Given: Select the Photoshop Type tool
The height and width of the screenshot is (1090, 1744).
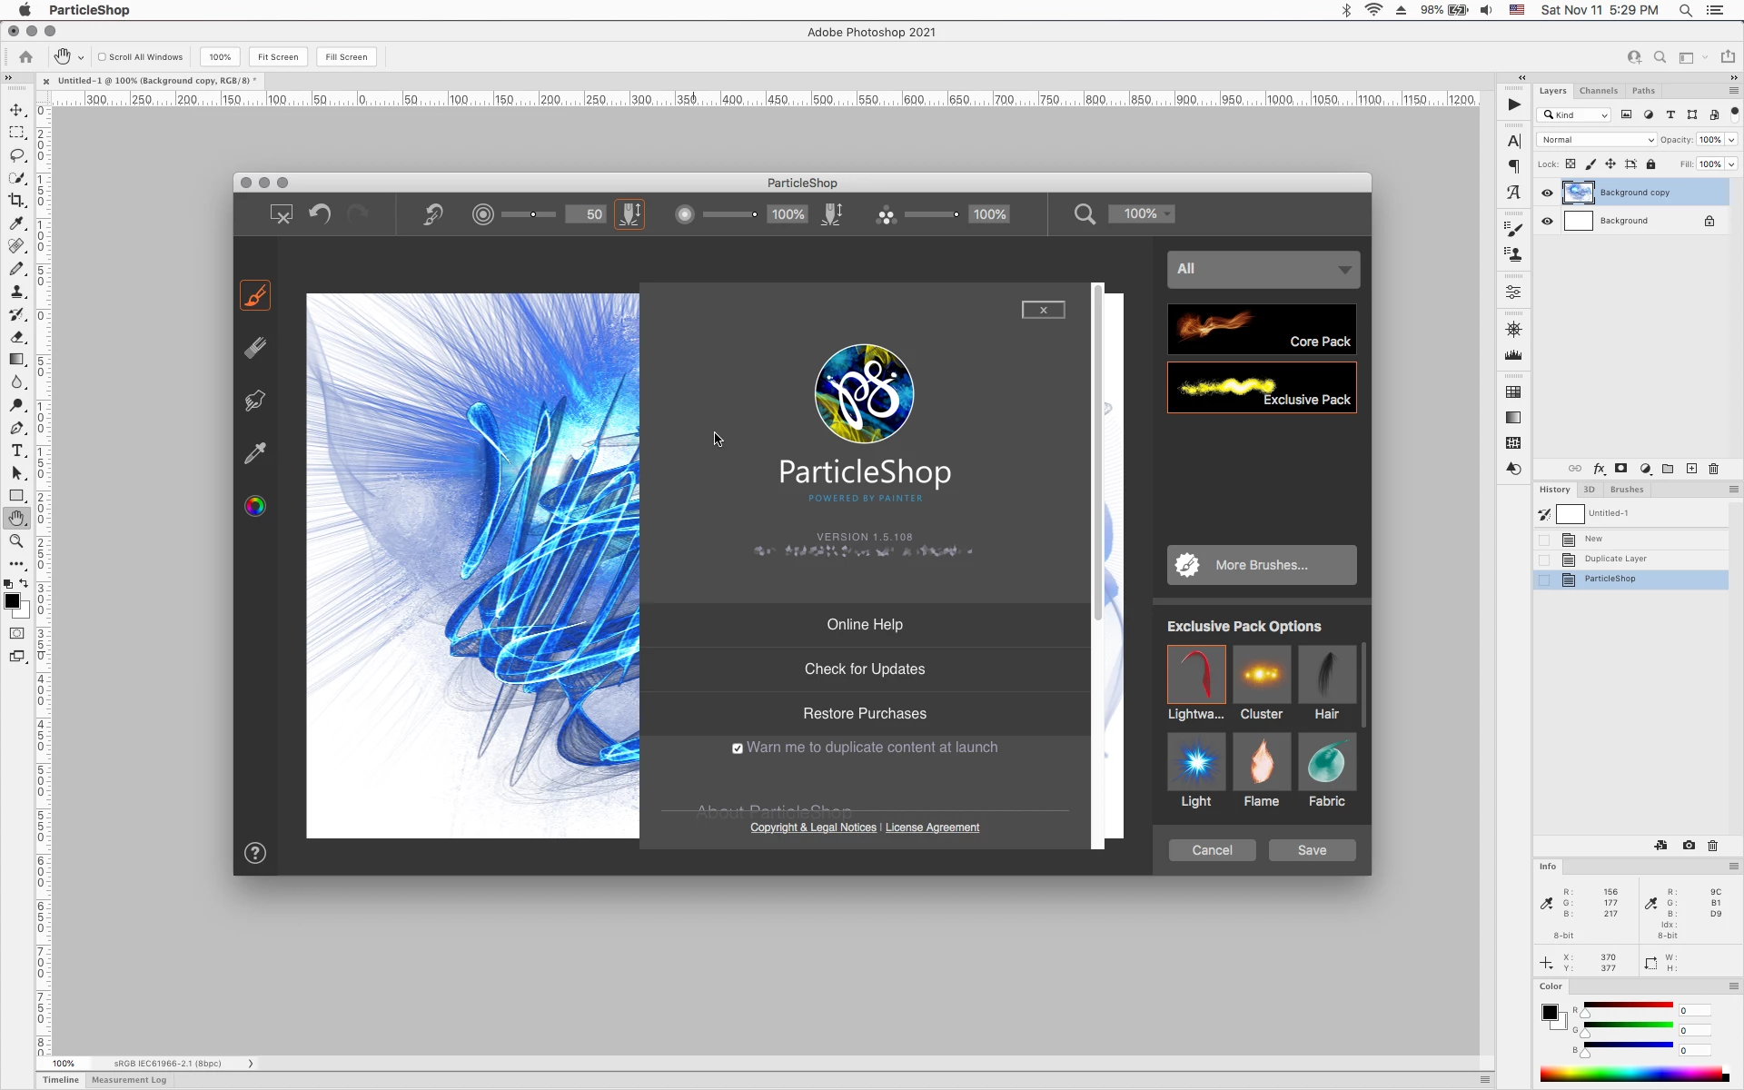Looking at the screenshot, I should [x=16, y=451].
